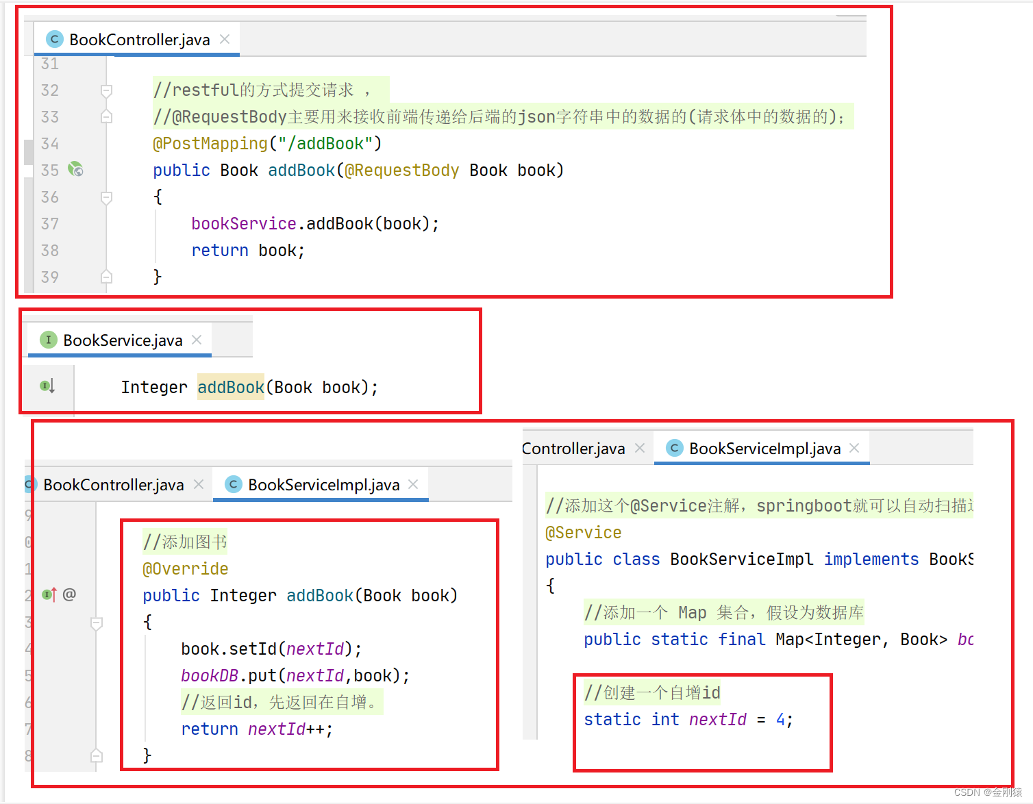
Task: Click the web endpoint gutter icon on line 35
Action: click(75, 169)
